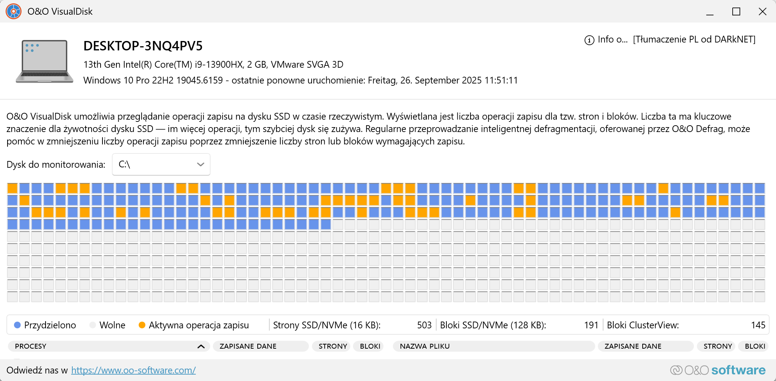Open the Info o... link text

pos(613,39)
